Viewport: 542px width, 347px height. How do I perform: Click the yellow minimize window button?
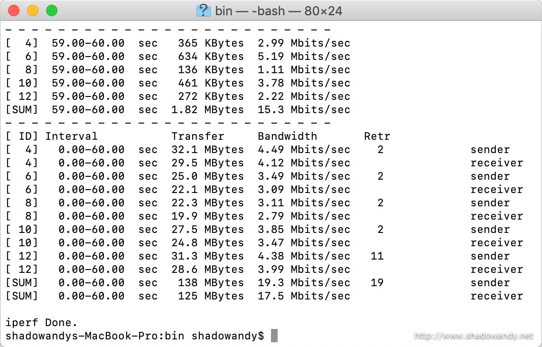coord(33,10)
